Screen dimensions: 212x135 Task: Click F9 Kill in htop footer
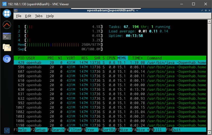[158, 130]
